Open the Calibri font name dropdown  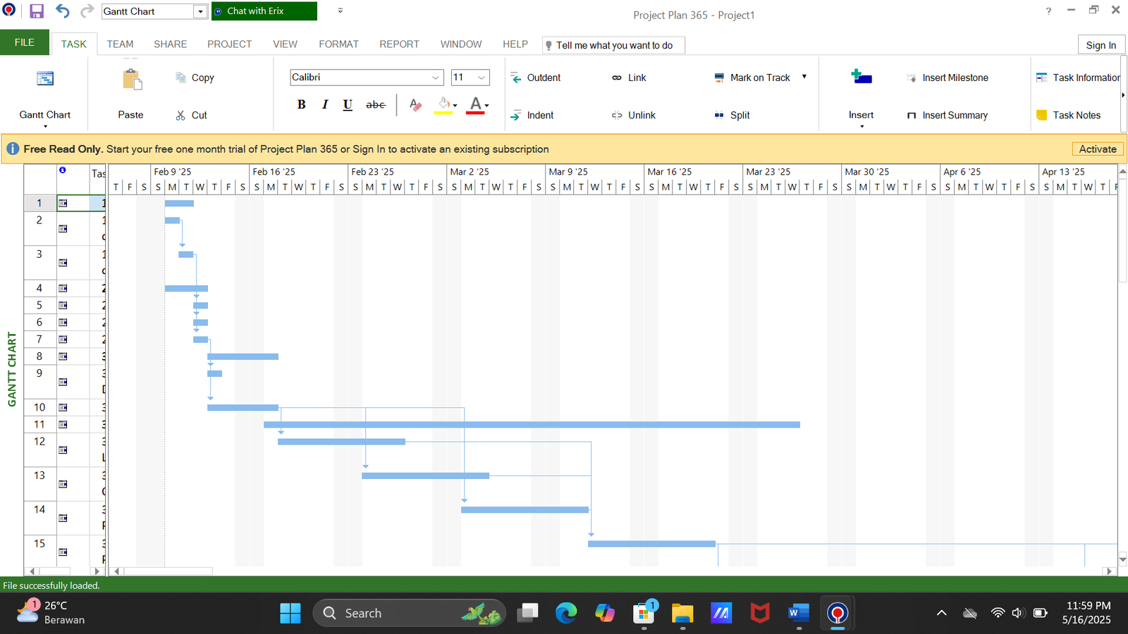click(436, 77)
